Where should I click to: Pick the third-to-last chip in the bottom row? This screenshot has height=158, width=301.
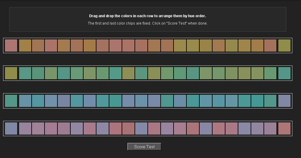coord(257,128)
